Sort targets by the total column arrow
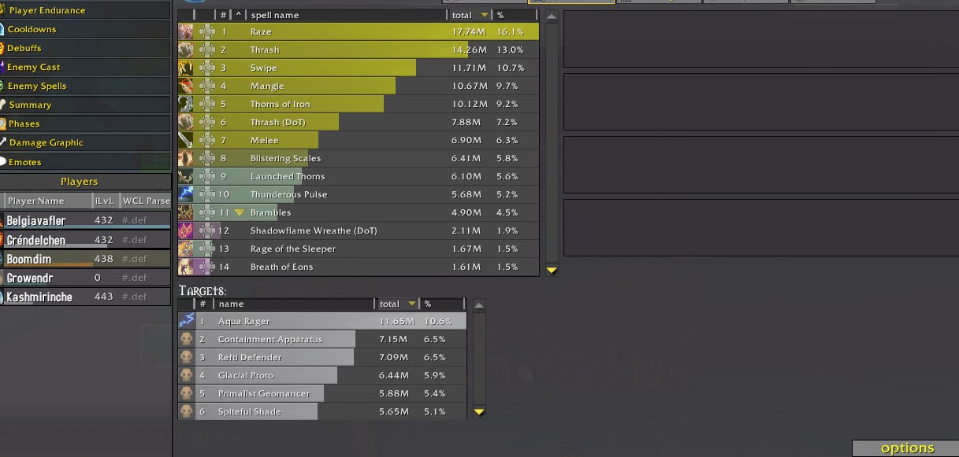The width and height of the screenshot is (959, 457). point(410,304)
